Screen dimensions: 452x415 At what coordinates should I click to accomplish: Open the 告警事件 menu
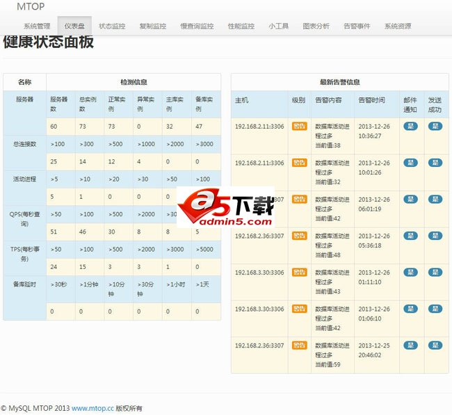click(x=357, y=26)
